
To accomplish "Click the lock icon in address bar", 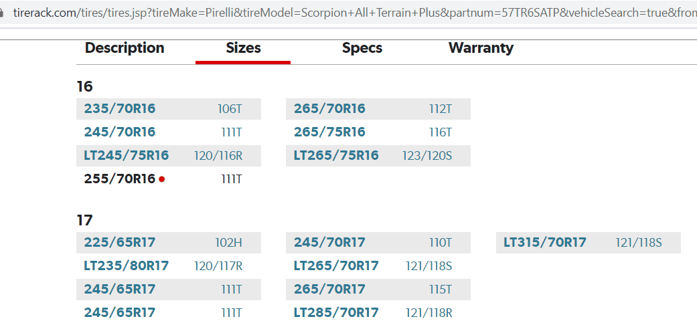I will 2,13.
